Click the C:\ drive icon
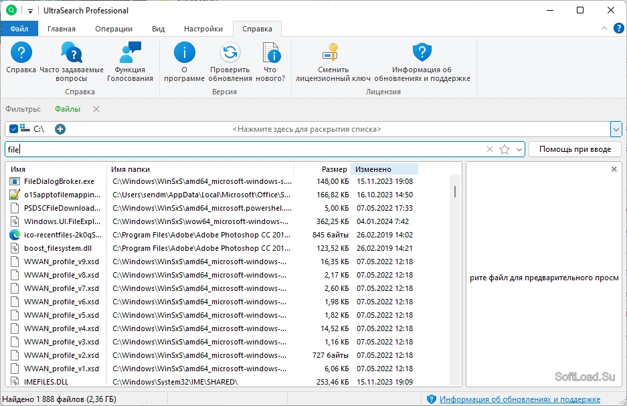Viewport: 627px width, 406px height. 25,128
